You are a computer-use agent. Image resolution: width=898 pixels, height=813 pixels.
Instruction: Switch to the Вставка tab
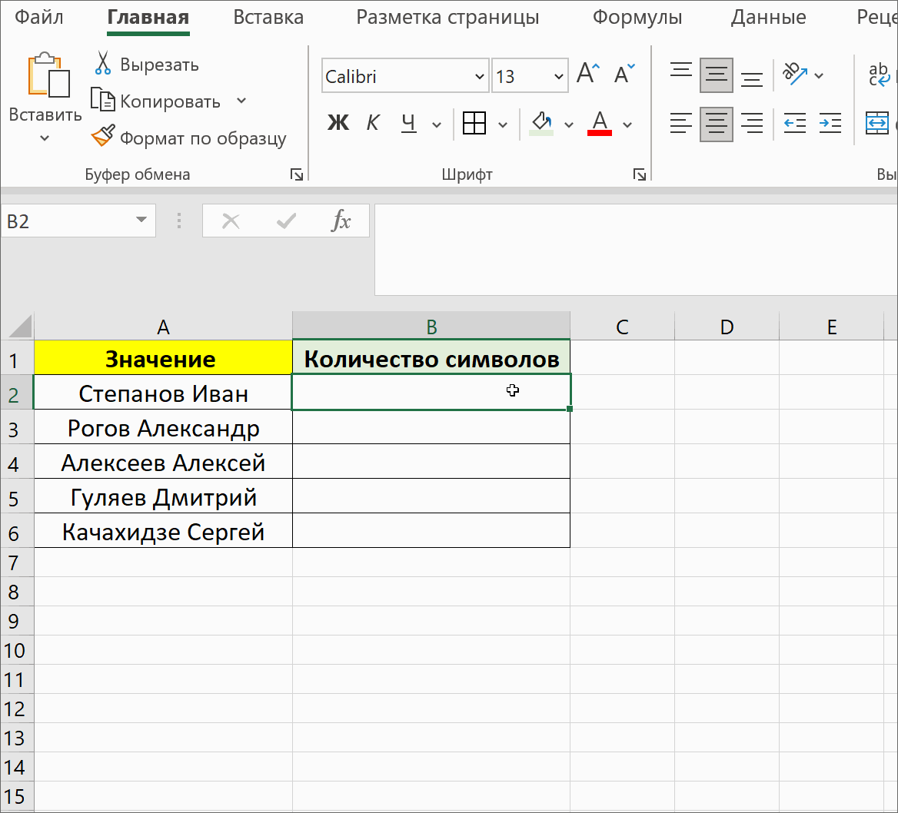point(268,17)
